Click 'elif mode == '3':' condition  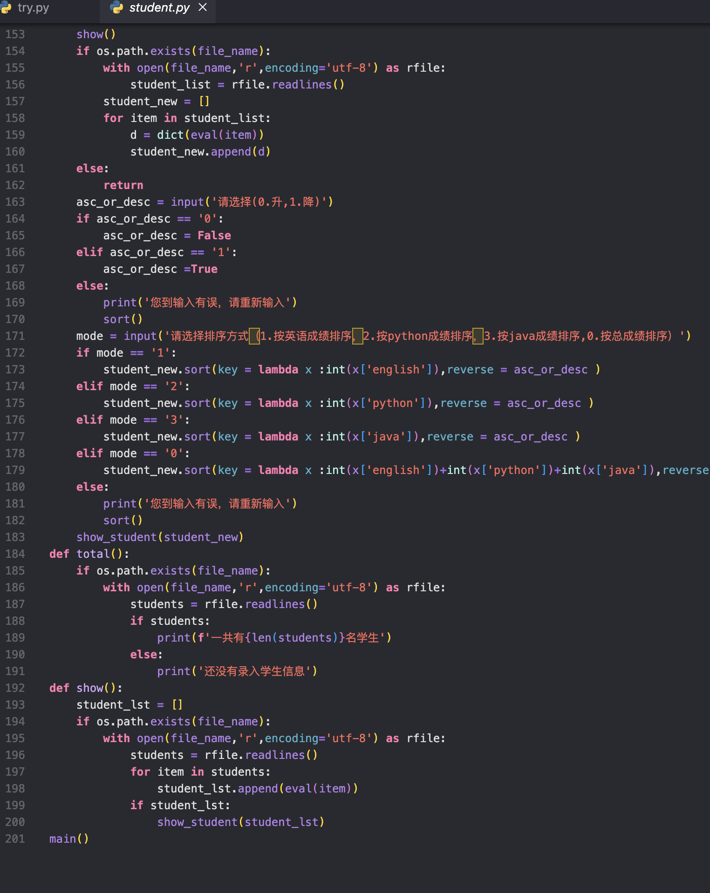point(133,420)
